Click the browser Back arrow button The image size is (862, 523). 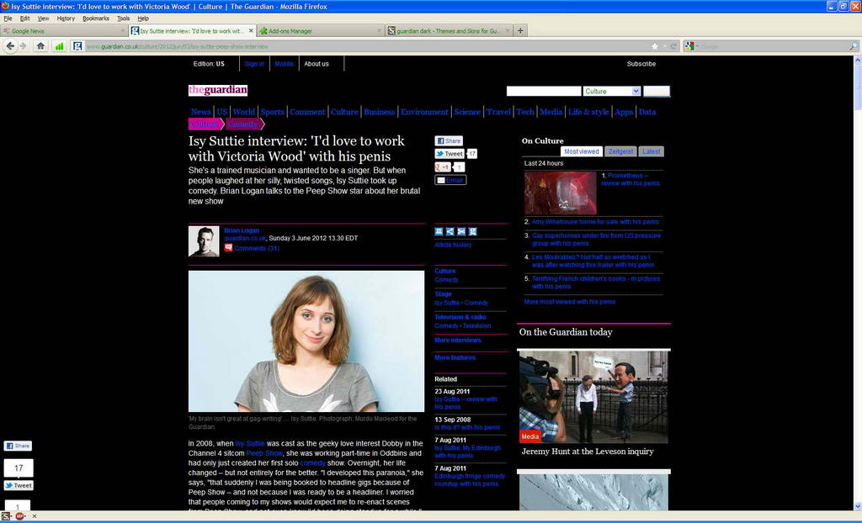[10, 46]
